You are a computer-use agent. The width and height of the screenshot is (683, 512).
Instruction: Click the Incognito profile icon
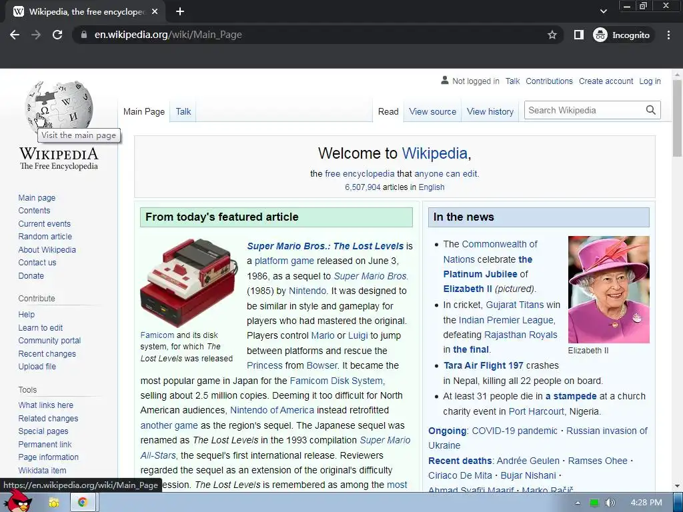[x=600, y=35]
